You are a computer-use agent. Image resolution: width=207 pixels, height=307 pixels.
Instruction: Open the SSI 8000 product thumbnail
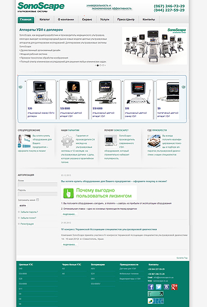click(x=73, y=99)
